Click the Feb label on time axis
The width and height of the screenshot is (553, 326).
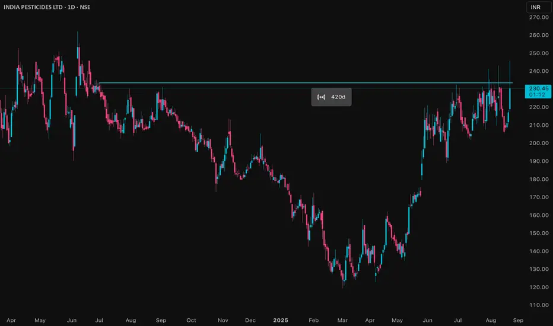313,320
